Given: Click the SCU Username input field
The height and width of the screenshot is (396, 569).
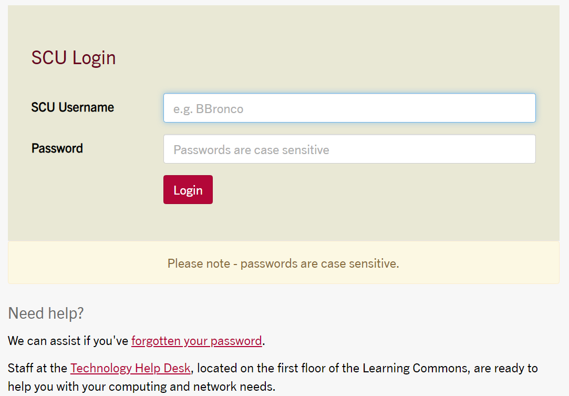Looking at the screenshot, I should pyautogui.click(x=349, y=108).
